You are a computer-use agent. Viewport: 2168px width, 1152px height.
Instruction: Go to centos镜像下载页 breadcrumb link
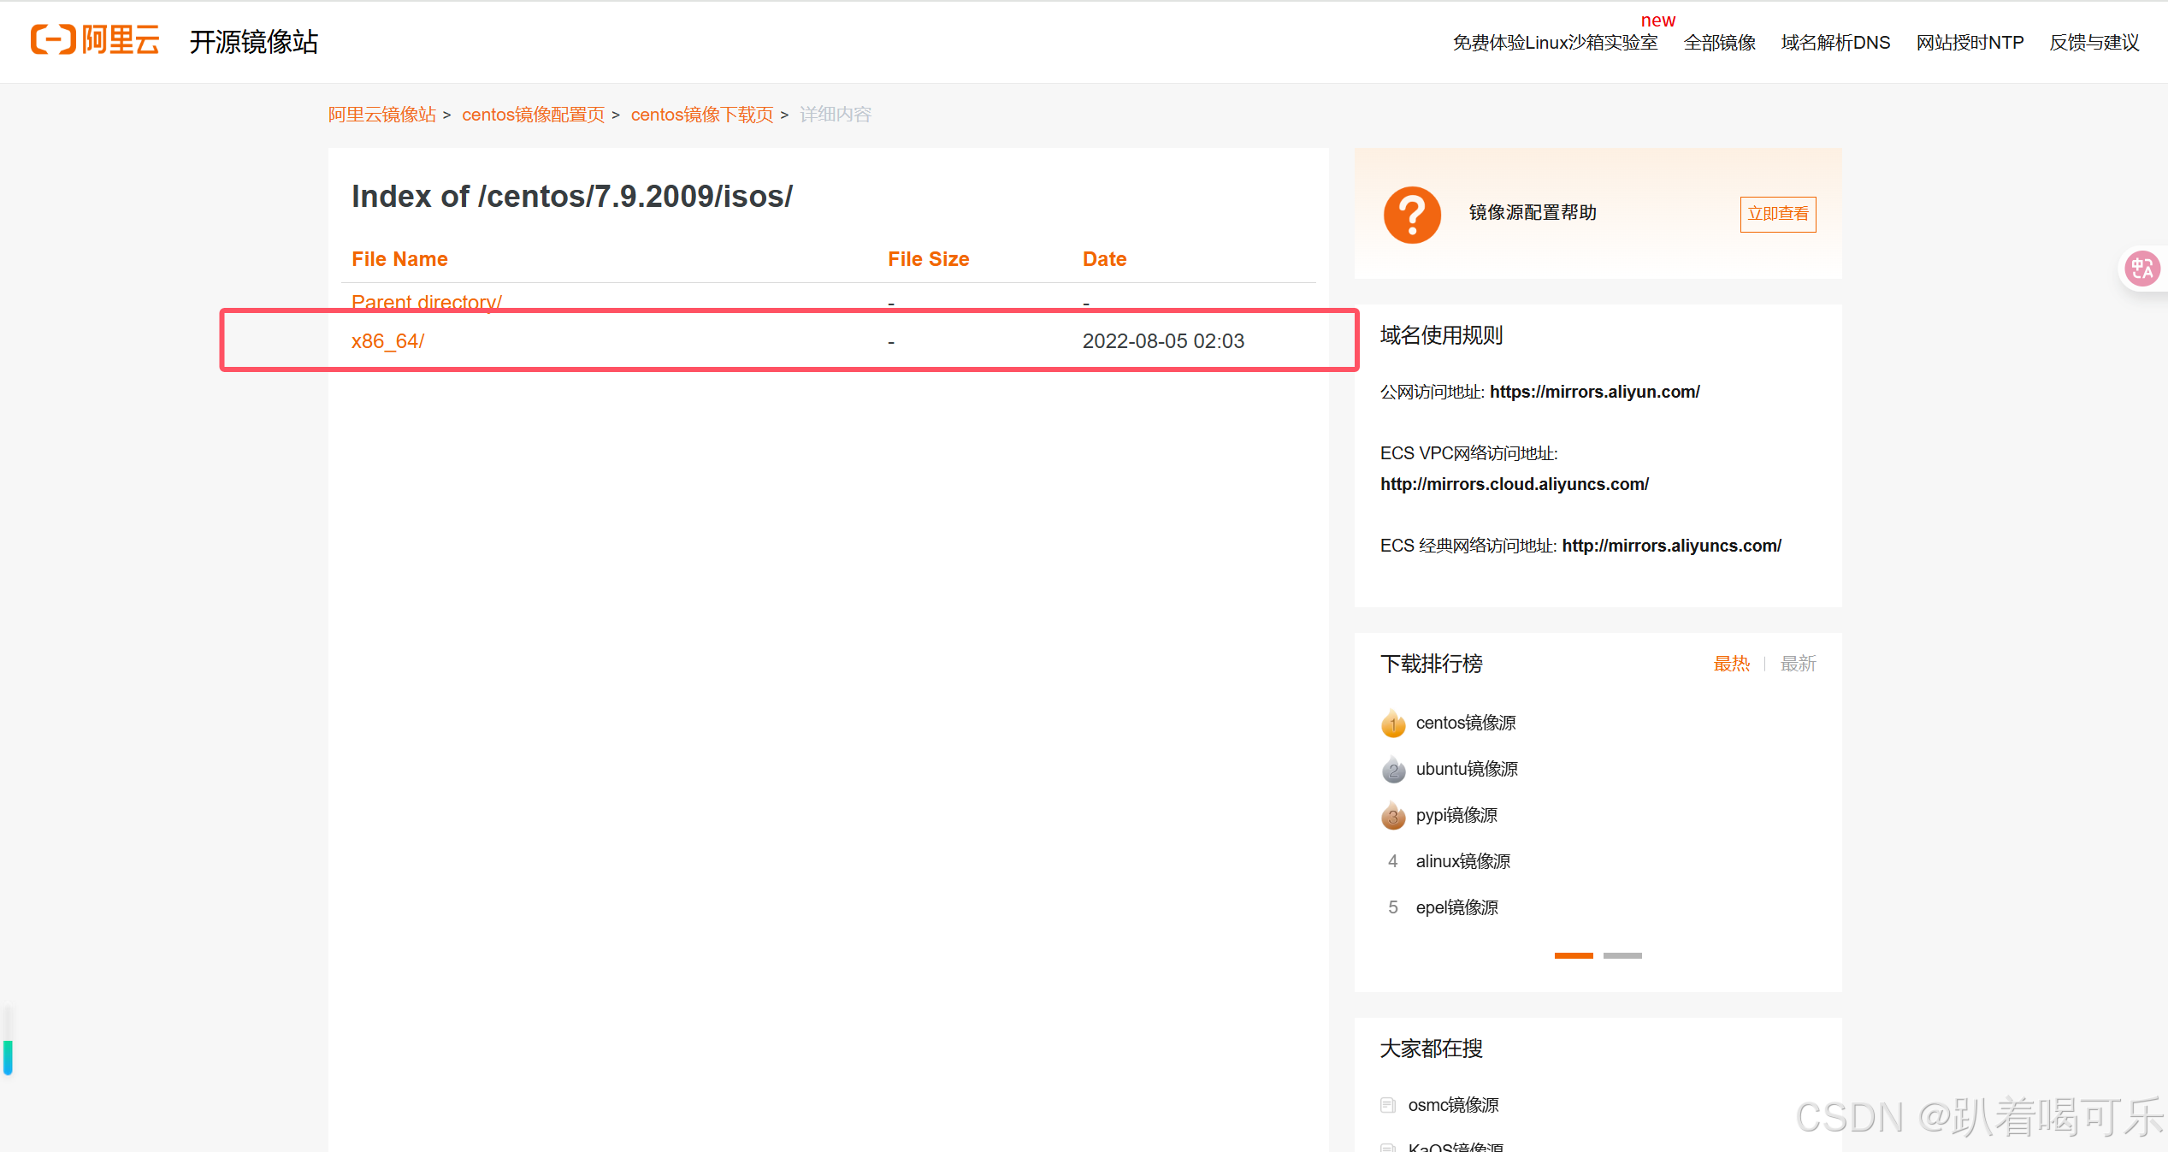click(x=702, y=115)
